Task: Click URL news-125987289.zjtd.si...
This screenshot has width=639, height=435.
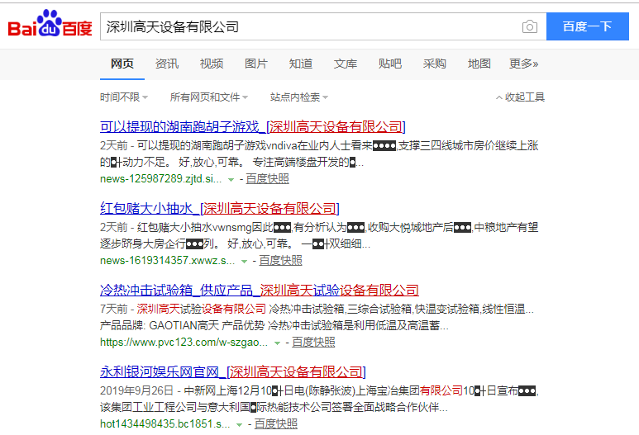Action: [161, 179]
